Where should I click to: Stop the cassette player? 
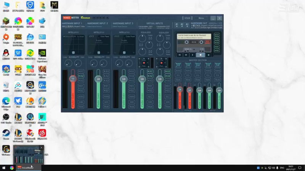point(201,55)
